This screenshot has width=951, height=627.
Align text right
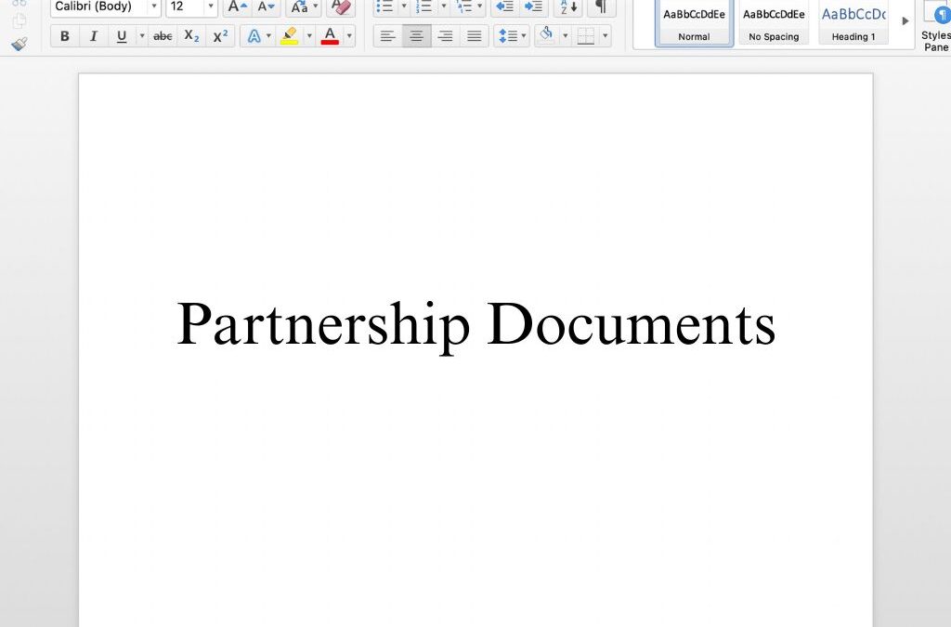click(445, 36)
